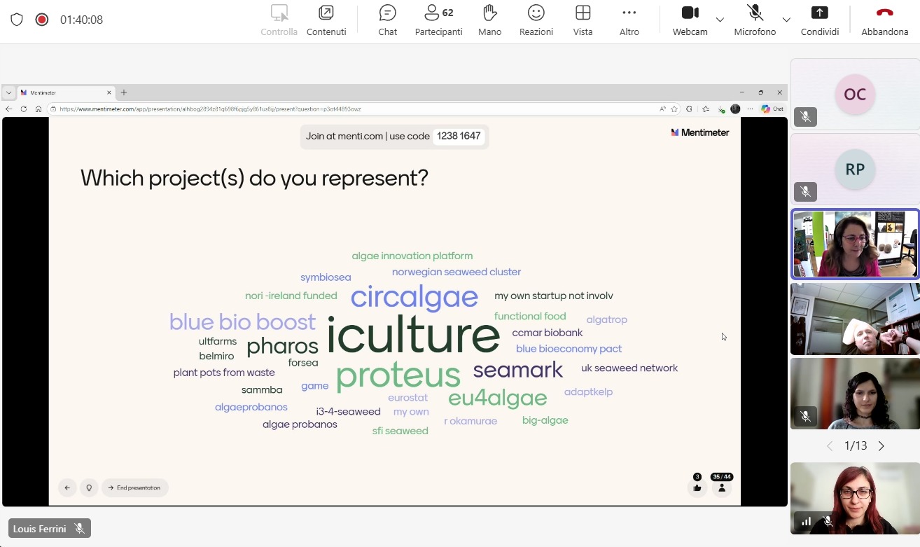This screenshot has height=547, width=920.
Task: Go to previous participant page arrow
Action: pyautogui.click(x=830, y=446)
